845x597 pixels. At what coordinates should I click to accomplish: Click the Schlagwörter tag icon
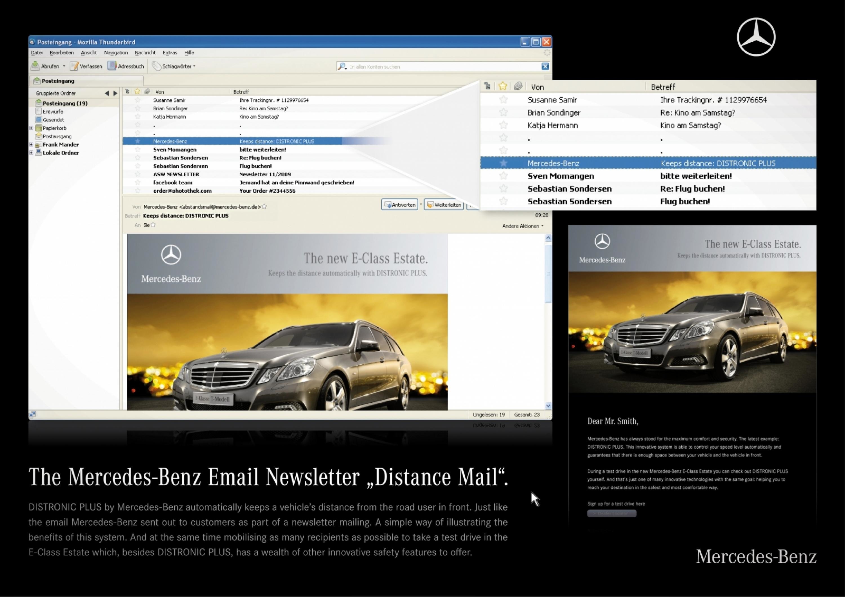157,66
